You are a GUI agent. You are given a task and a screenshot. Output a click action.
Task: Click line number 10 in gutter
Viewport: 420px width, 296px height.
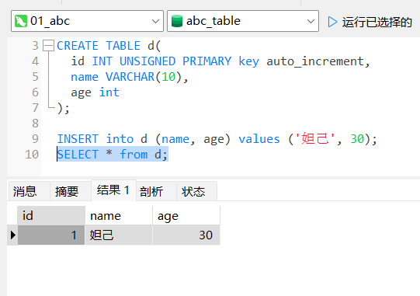32,155
